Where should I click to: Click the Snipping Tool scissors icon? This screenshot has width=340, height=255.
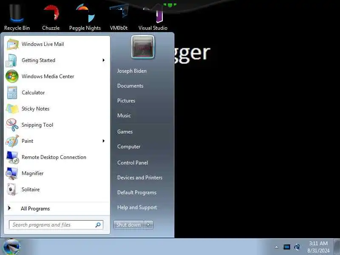tap(12, 125)
